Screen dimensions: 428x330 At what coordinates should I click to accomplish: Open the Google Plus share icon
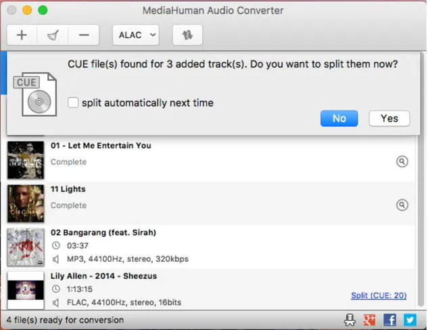point(370,320)
